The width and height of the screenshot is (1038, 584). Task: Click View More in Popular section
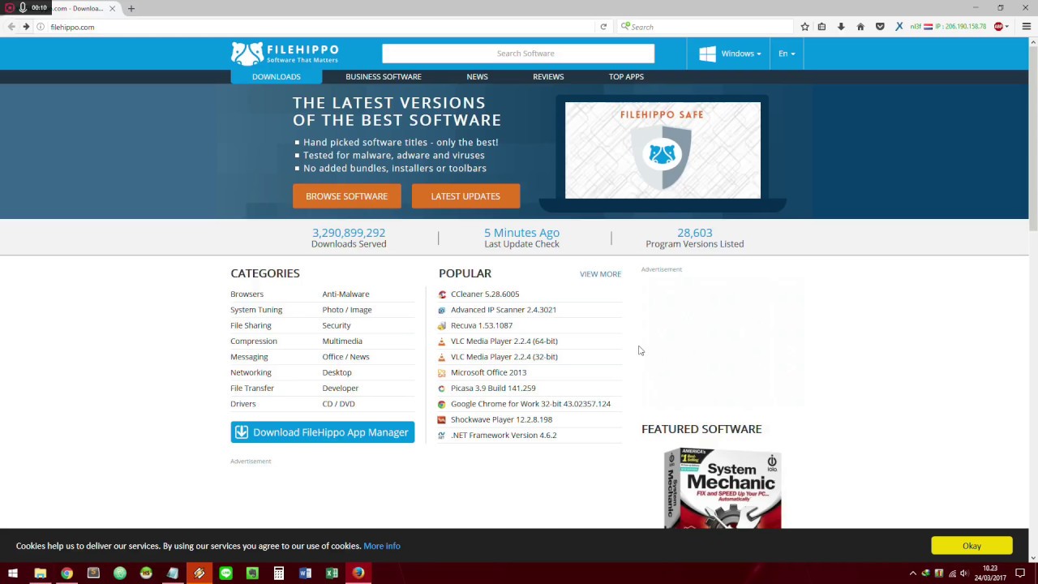[600, 274]
